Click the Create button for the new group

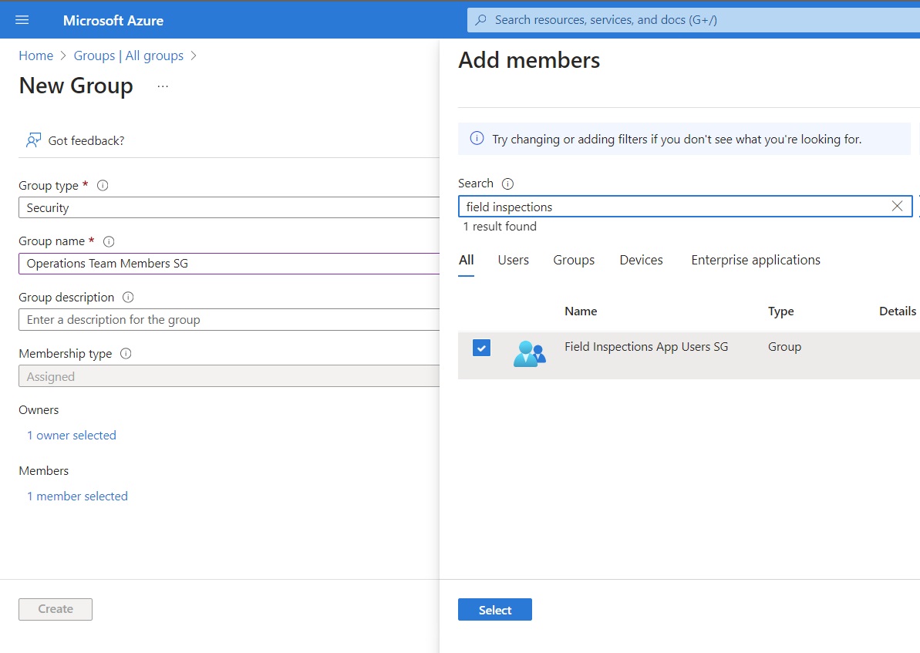click(x=55, y=609)
